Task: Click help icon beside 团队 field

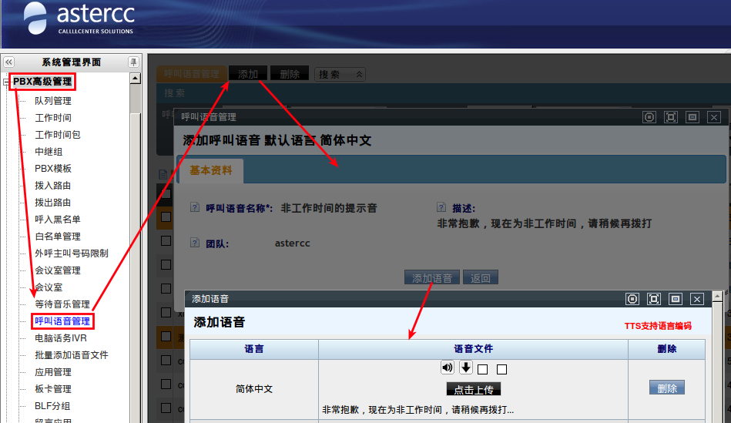Action: point(195,243)
